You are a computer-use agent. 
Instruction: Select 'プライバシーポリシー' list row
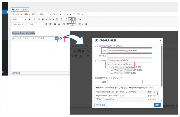click(125, 99)
